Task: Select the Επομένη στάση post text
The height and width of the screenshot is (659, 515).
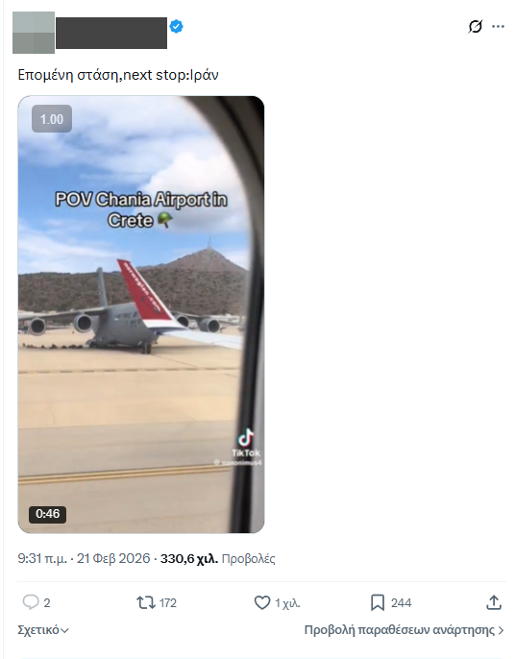Action: [x=118, y=75]
